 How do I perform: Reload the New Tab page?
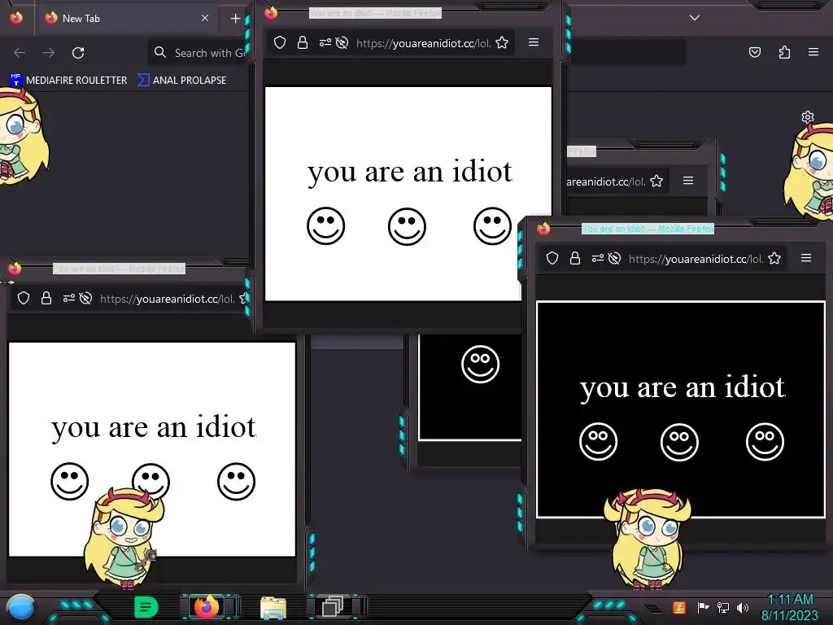pos(78,53)
